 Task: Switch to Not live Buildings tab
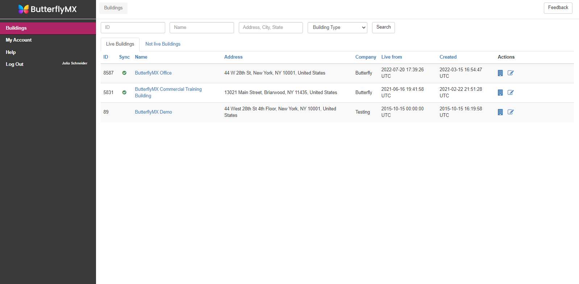coord(163,44)
